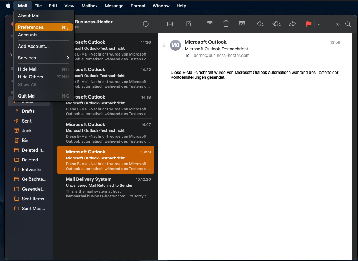Screen dimensions: 358x261
Task: Select Add Account… menu entry
Action: [x=44, y=47]
